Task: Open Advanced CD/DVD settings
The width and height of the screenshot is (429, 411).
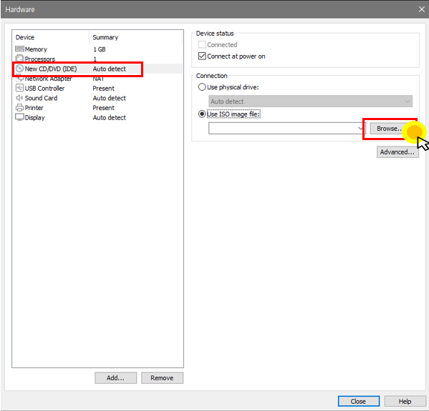Action: (397, 152)
